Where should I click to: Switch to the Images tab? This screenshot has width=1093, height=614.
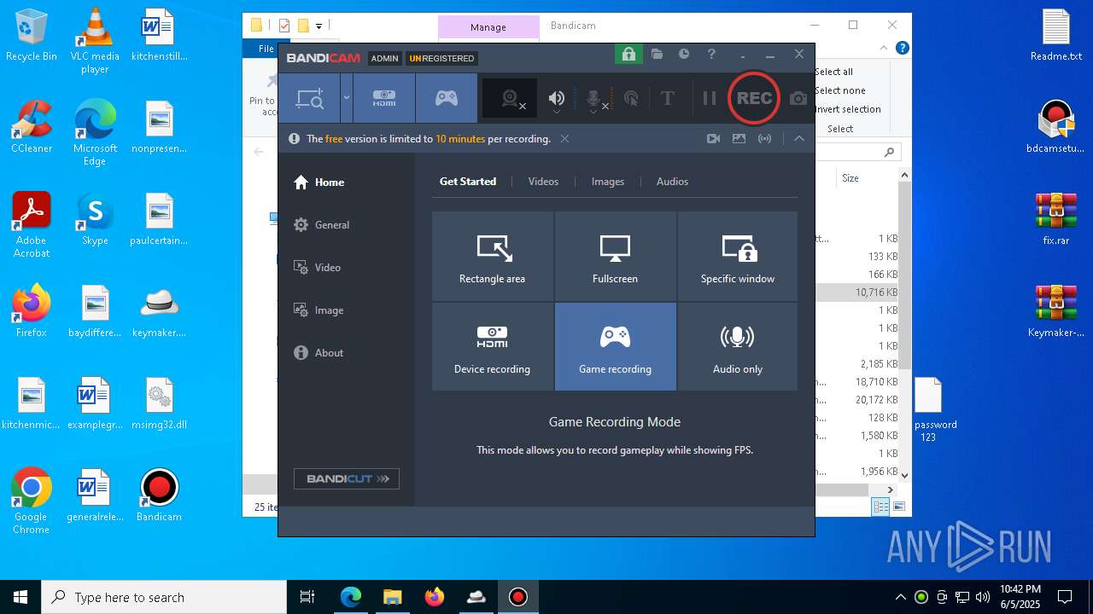point(608,182)
